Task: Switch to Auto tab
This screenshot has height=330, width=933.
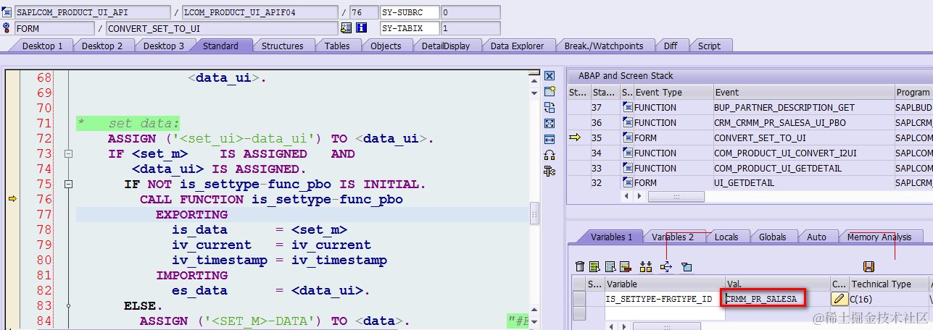Action: [816, 237]
